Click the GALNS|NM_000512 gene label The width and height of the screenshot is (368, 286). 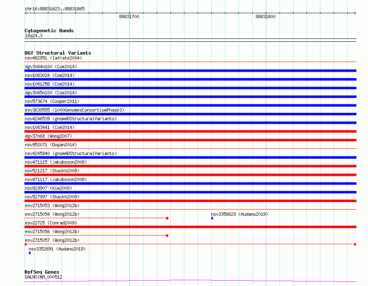(x=43, y=277)
